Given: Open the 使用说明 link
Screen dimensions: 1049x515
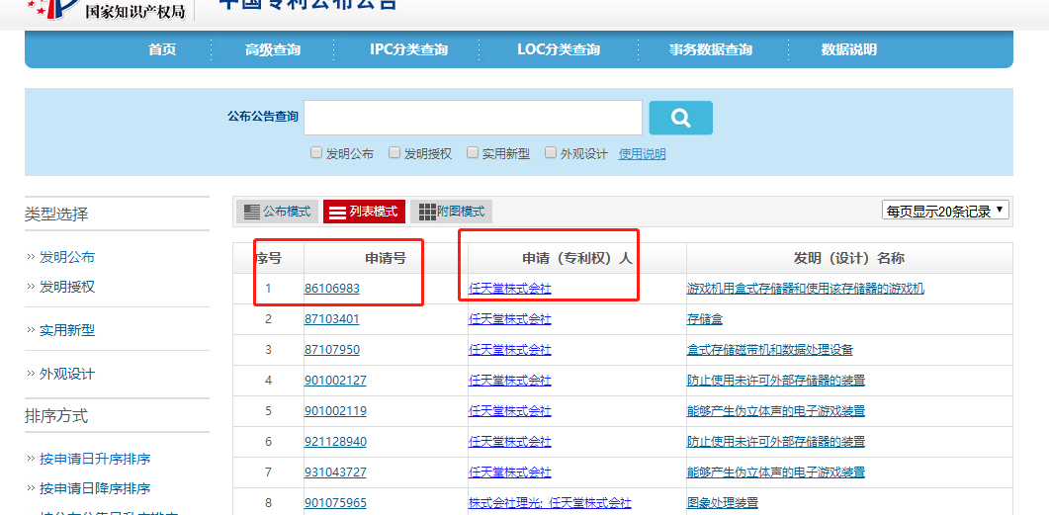Looking at the screenshot, I should 643,154.
